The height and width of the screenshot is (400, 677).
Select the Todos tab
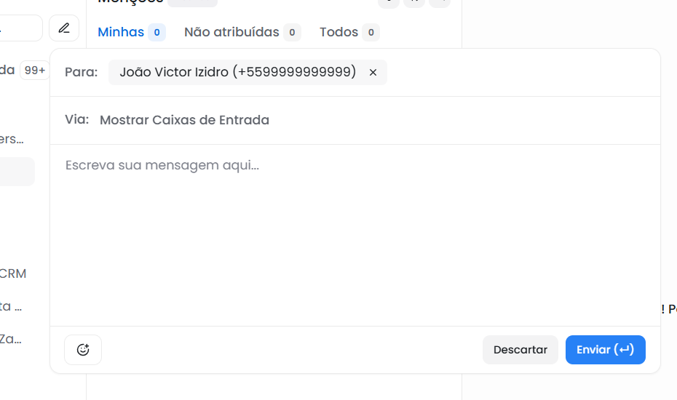coord(338,32)
